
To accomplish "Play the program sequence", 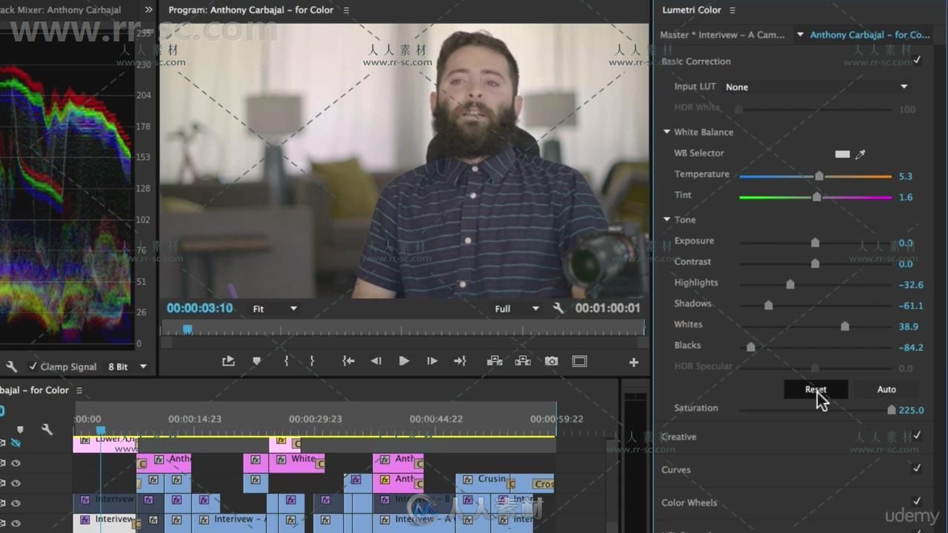I will (x=404, y=361).
